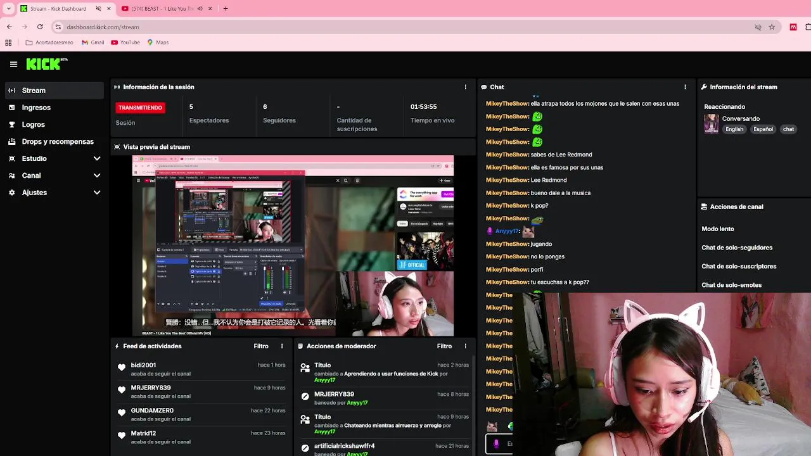
Task: View site information icon in address bar
Action: point(58,27)
